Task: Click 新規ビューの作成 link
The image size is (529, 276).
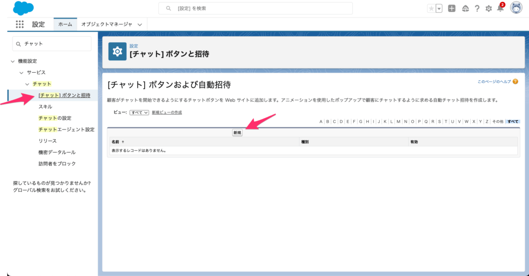Action: point(167,112)
